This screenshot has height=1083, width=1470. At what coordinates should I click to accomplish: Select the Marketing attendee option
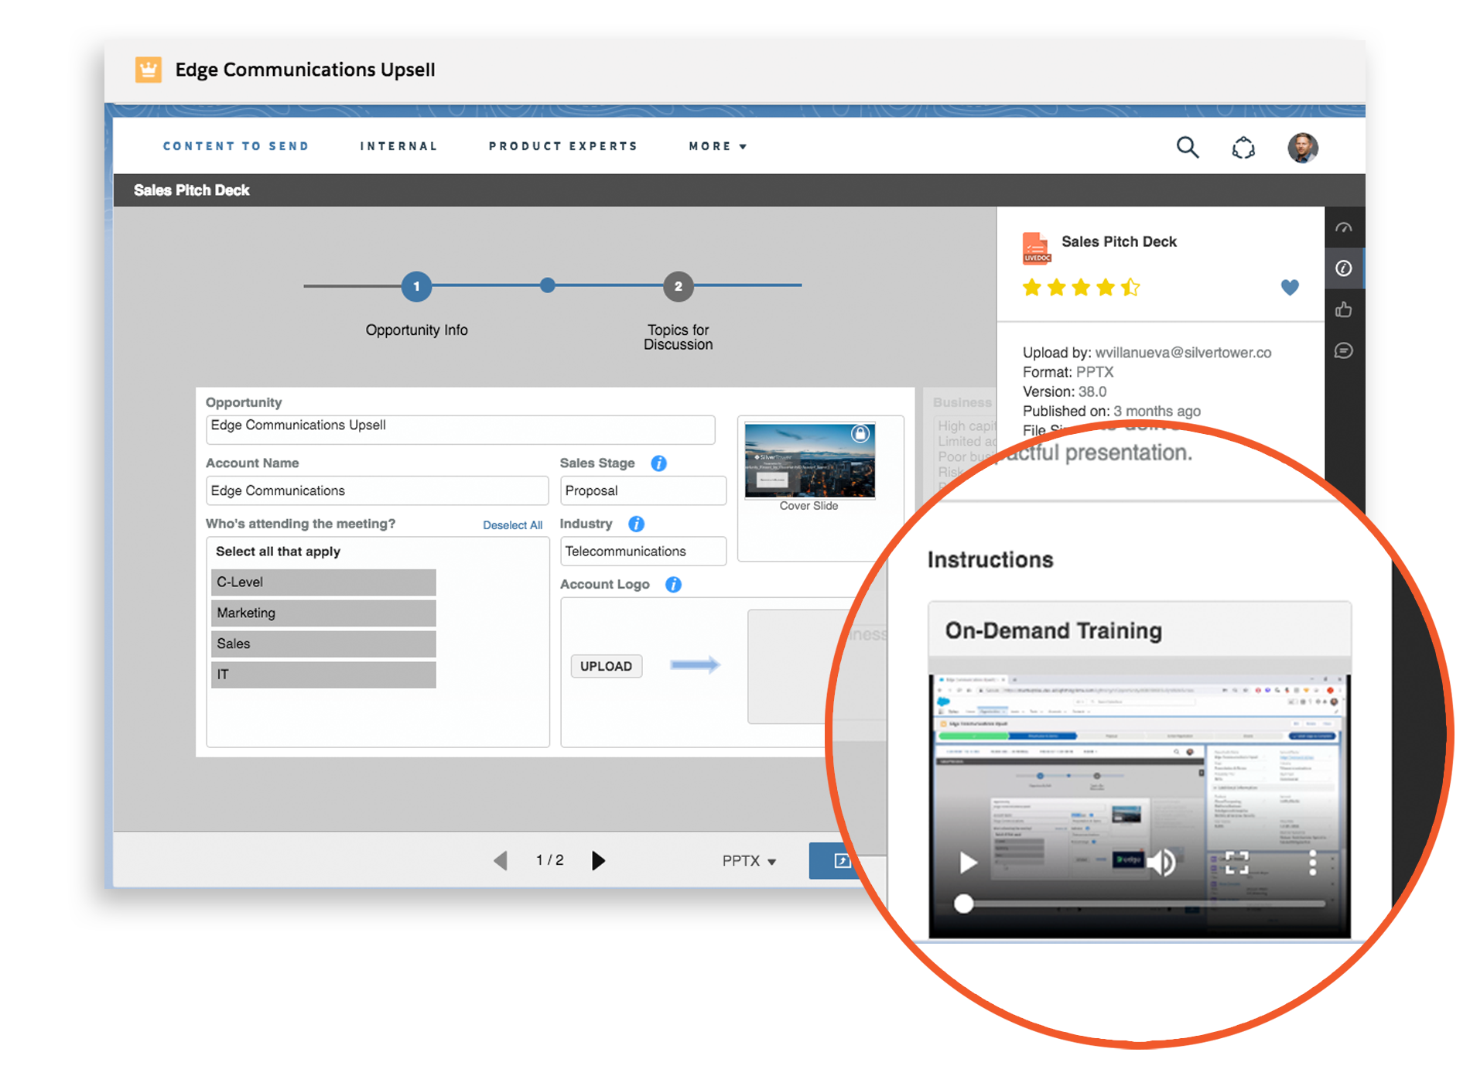click(x=323, y=613)
